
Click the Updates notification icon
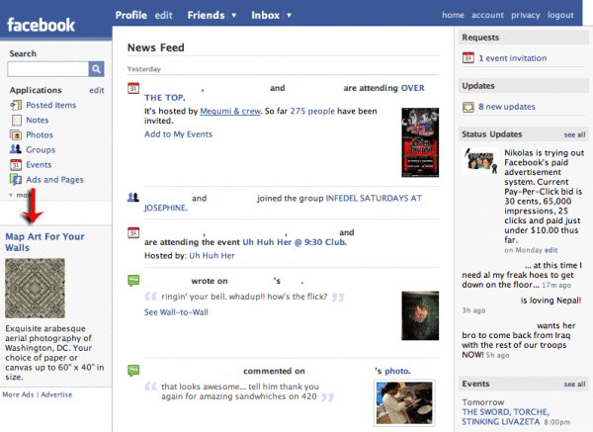pyautogui.click(x=468, y=107)
